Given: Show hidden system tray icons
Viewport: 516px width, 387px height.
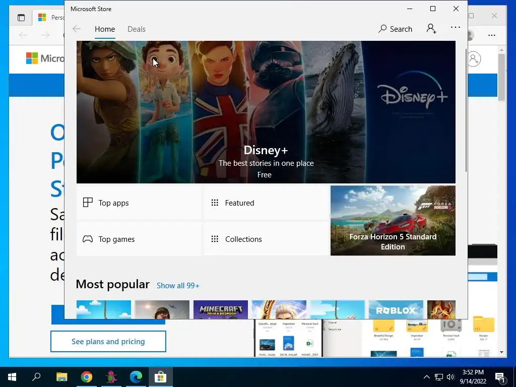Looking at the screenshot, I should 426,377.
